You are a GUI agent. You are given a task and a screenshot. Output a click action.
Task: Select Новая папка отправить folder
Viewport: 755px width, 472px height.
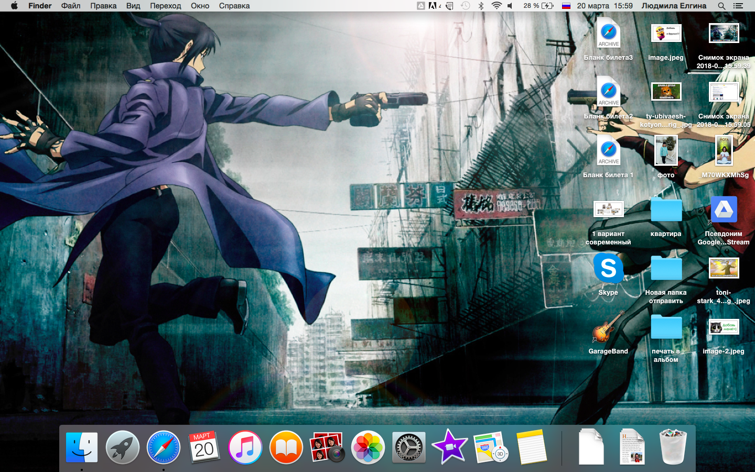tap(666, 269)
